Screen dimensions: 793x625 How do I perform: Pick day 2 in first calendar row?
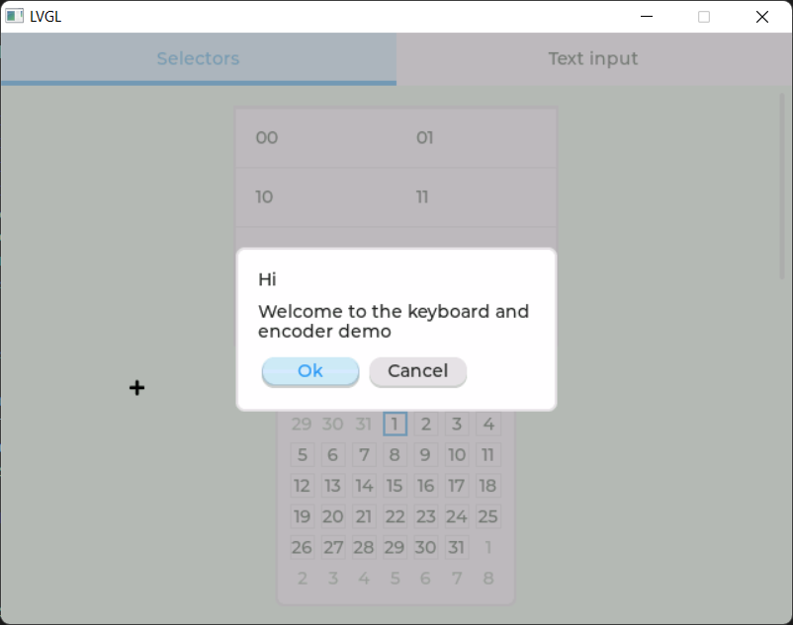(x=426, y=424)
